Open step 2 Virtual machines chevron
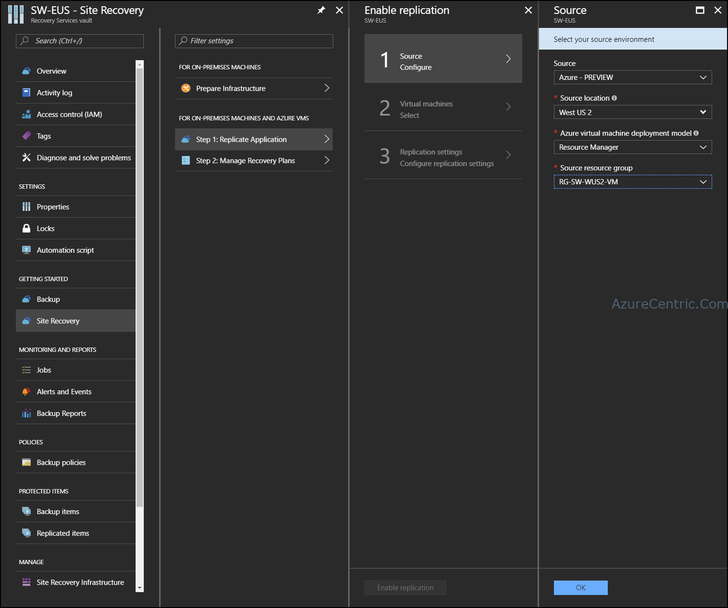The image size is (728, 608). coord(508,107)
